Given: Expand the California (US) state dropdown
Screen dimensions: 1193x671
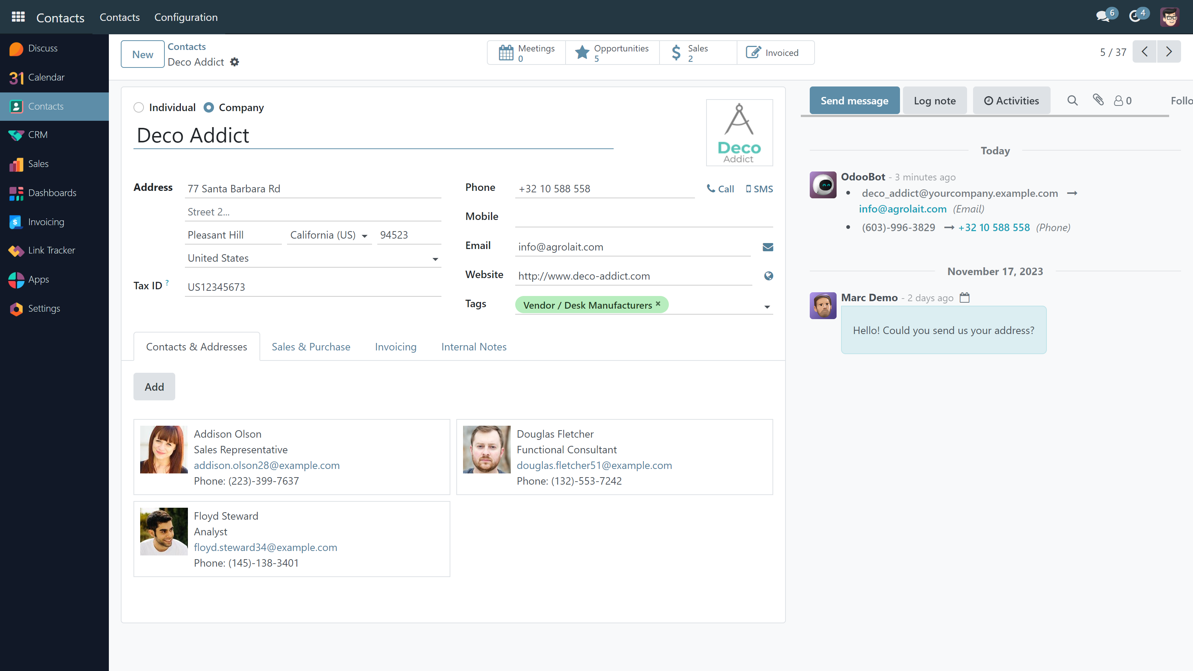Looking at the screenshot, I should (x=365, y=236).
